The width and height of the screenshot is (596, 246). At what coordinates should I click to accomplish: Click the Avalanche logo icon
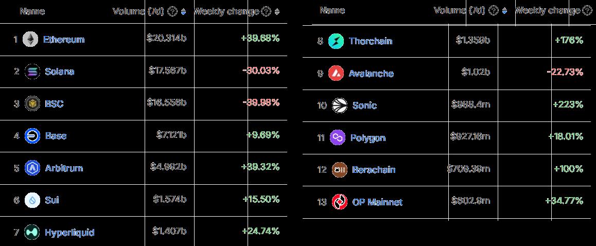(336, 73)
